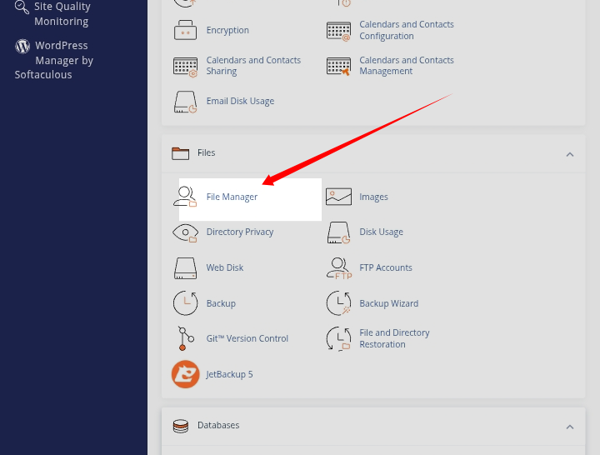Open the Encryption link
The width and height of the screenshot is (600, 455).
tap(227, 30)
